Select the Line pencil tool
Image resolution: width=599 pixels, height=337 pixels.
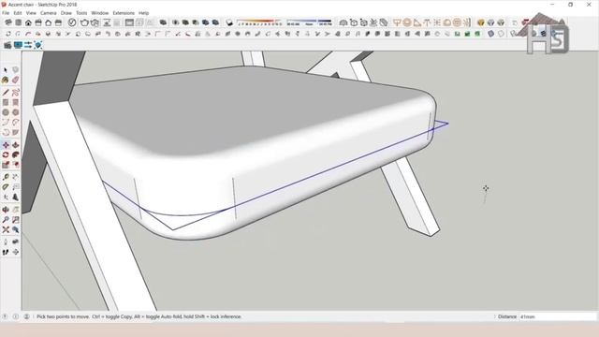[x=6, y=93]
